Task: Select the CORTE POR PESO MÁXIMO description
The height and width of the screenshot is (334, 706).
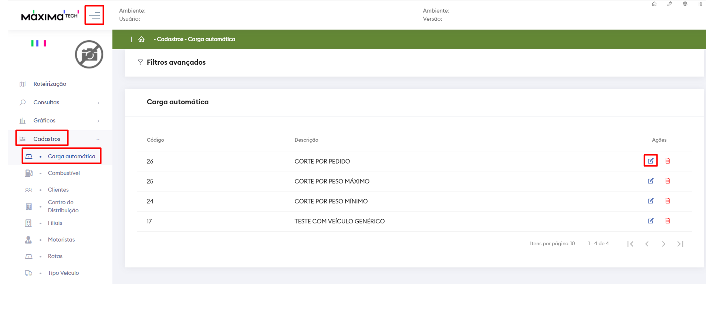Action: tap(332, 181)
